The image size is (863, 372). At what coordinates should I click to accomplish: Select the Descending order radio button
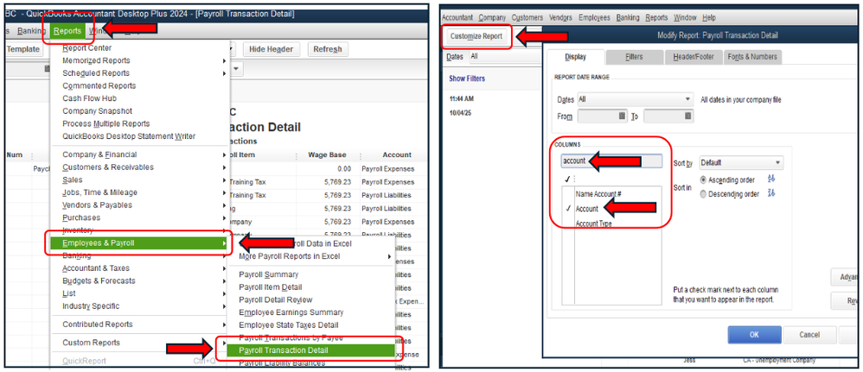coord(704,194)
